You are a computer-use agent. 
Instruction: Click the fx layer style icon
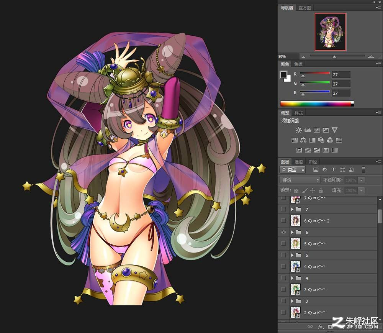coord(321,326)
